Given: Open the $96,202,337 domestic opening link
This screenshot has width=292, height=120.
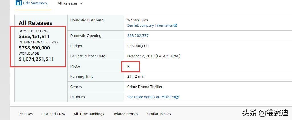Looking at the screenshot, I should pos(138,36).
